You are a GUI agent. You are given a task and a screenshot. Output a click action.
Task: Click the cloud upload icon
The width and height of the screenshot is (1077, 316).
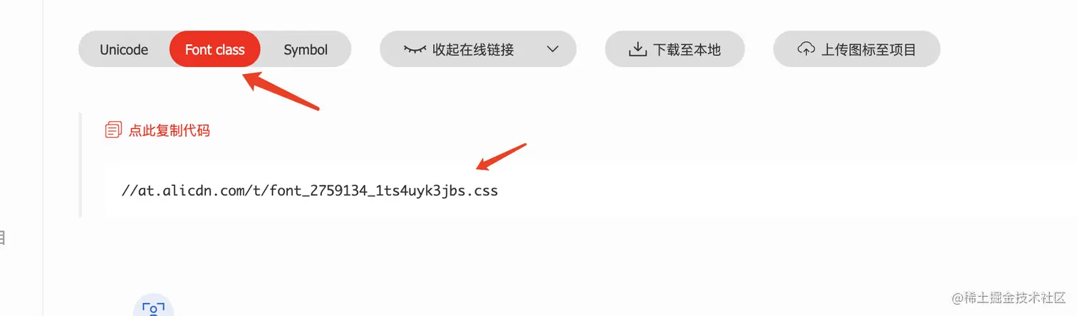[x=806, y=49]
